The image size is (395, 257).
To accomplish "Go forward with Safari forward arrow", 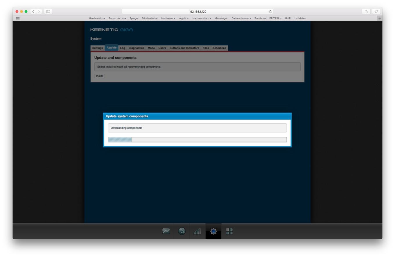I will tap(39, 12).
